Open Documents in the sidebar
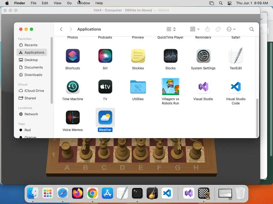 [31, 67]
